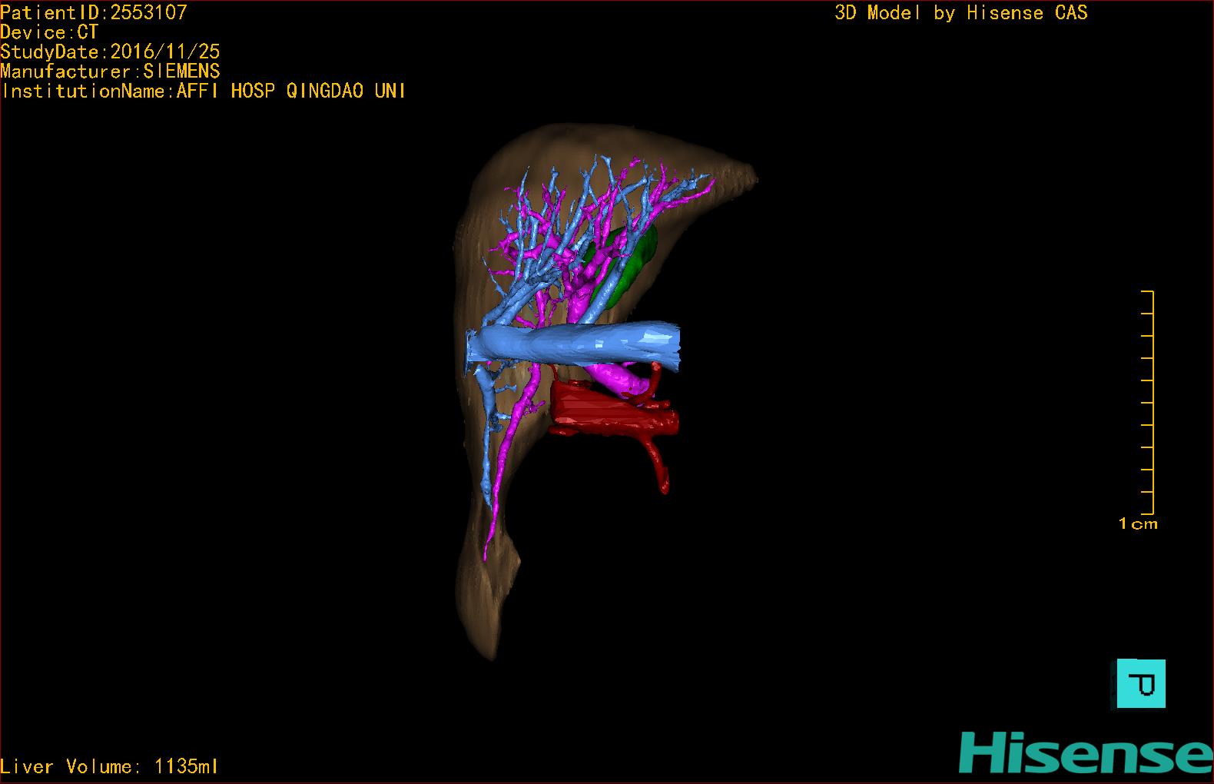Select the large blue inferior vena cava
The width and height of the screenshot is (1214, 784).
(584, 344)
